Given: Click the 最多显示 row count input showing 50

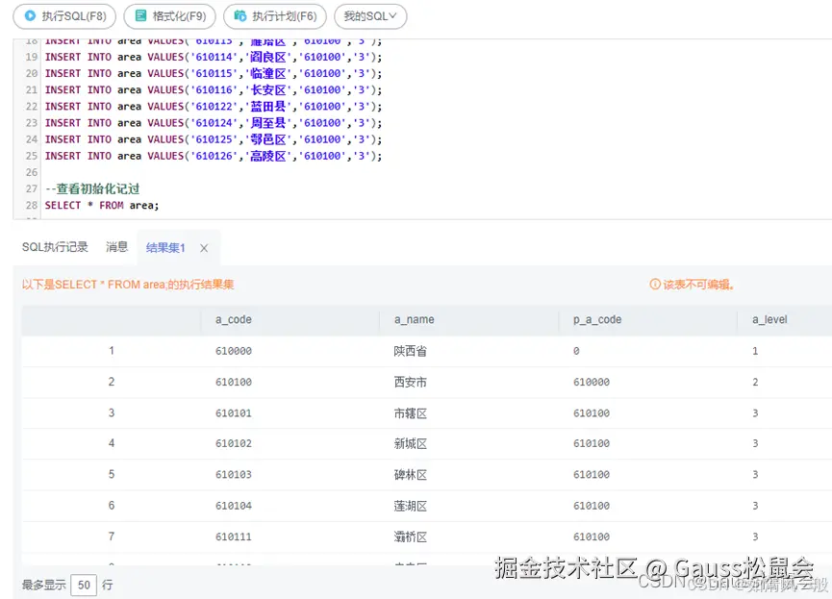Looking at the screenshot, I should 83,584.
